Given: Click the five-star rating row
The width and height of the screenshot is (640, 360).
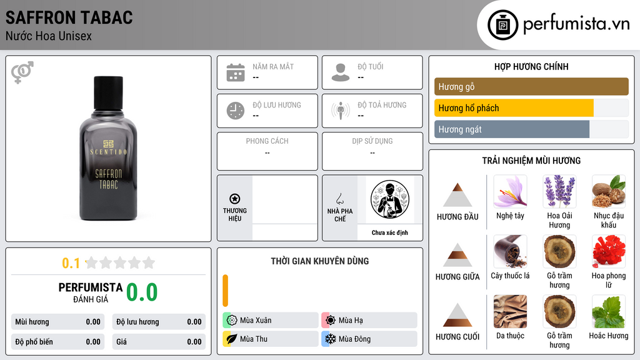Looking at the screenshot, I should (121, 262).
